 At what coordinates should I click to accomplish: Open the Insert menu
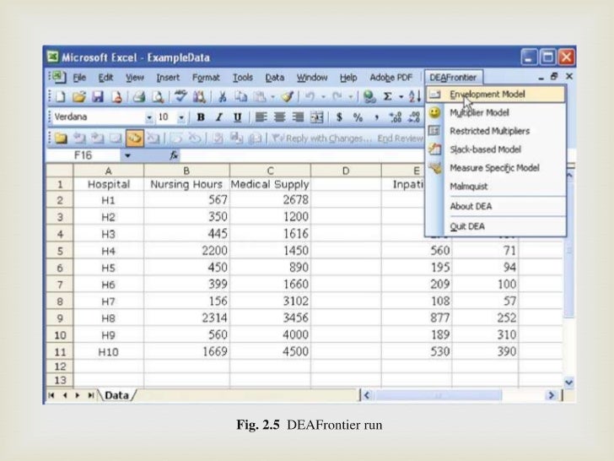168,78
